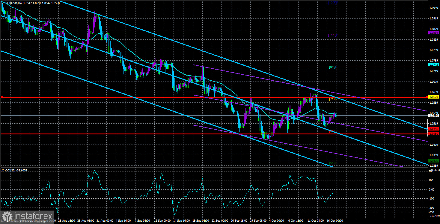Click the 1.0864 purple price label

pyautogui.click(x=434, y=33)
